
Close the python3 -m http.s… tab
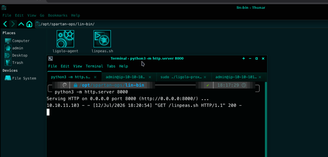point(95,77)
